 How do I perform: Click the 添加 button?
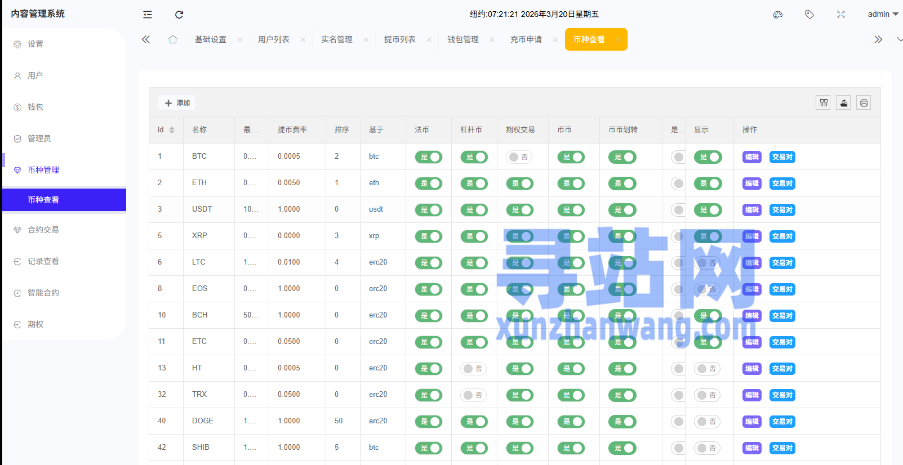[x=177, y=103]
